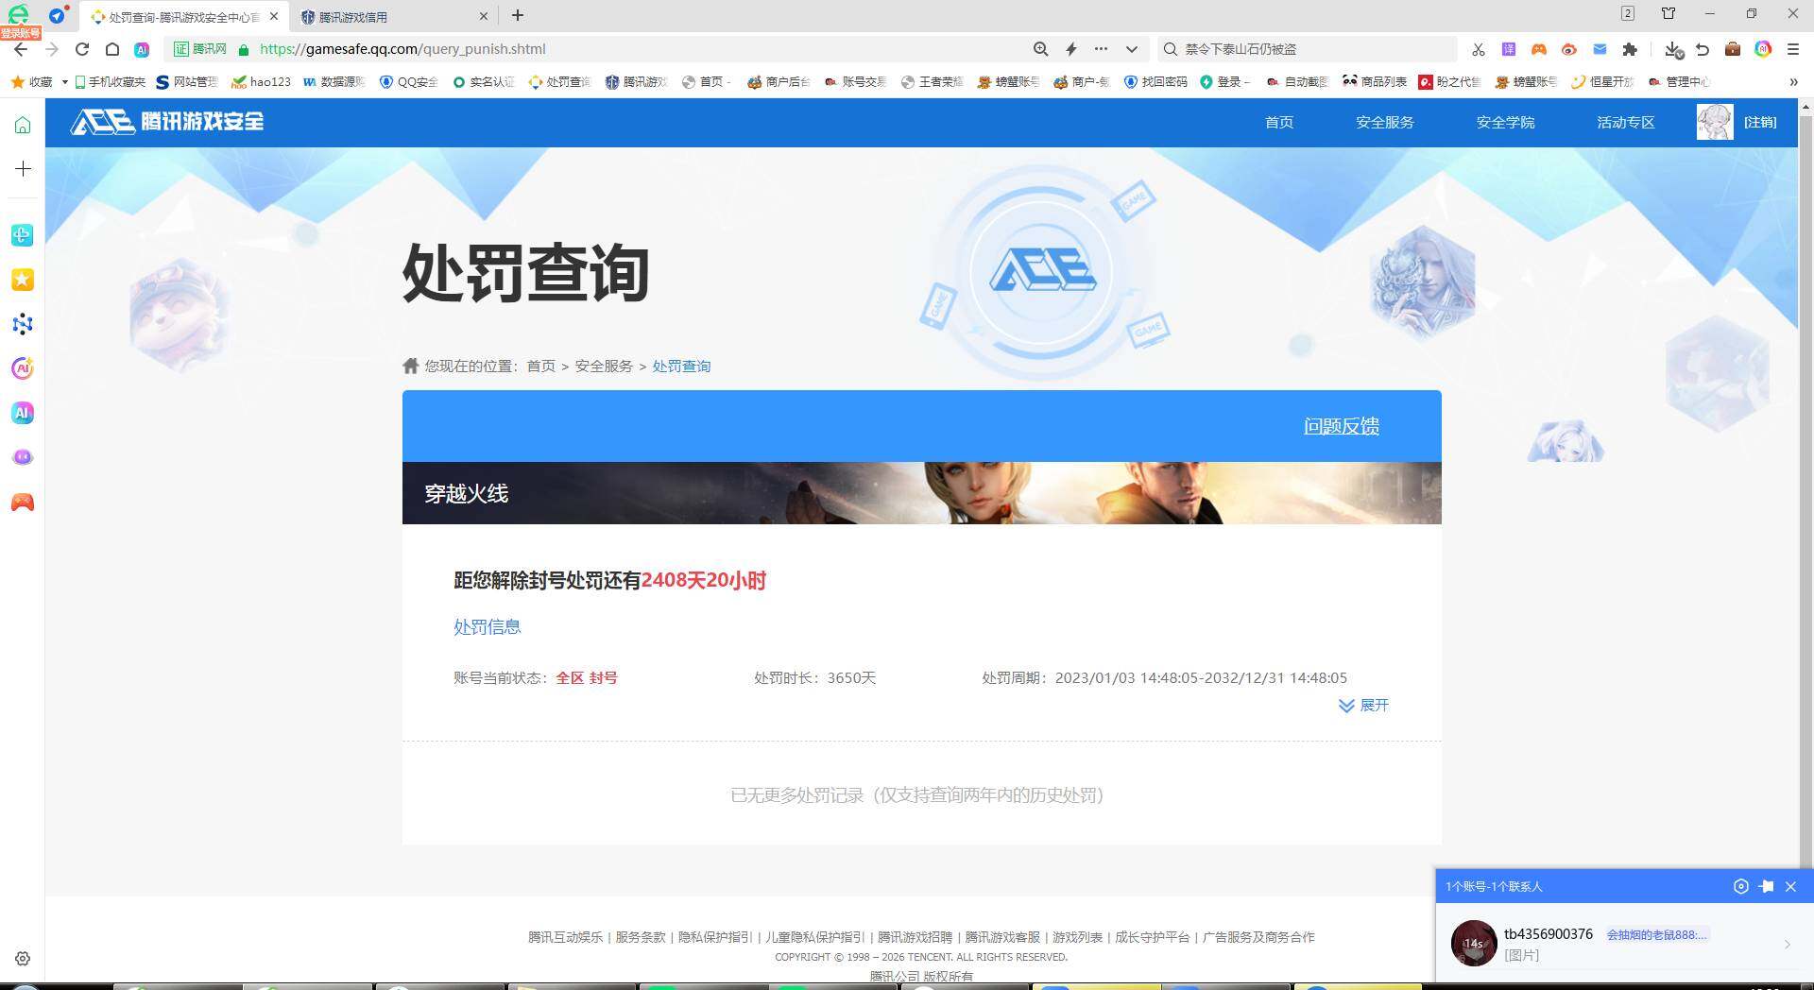The height and width of the screenshot is (990, 1814).
Task: Open the blue mail extension icon
Action: (1600, 49)
